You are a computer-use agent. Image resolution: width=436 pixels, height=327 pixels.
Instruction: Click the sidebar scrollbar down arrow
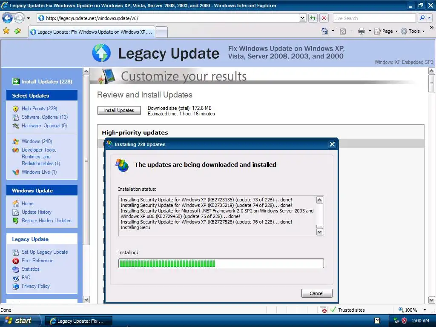86,299
